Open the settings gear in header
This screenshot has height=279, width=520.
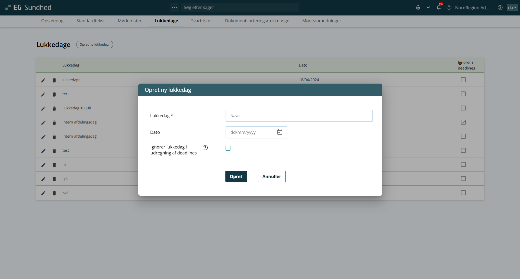418,8
